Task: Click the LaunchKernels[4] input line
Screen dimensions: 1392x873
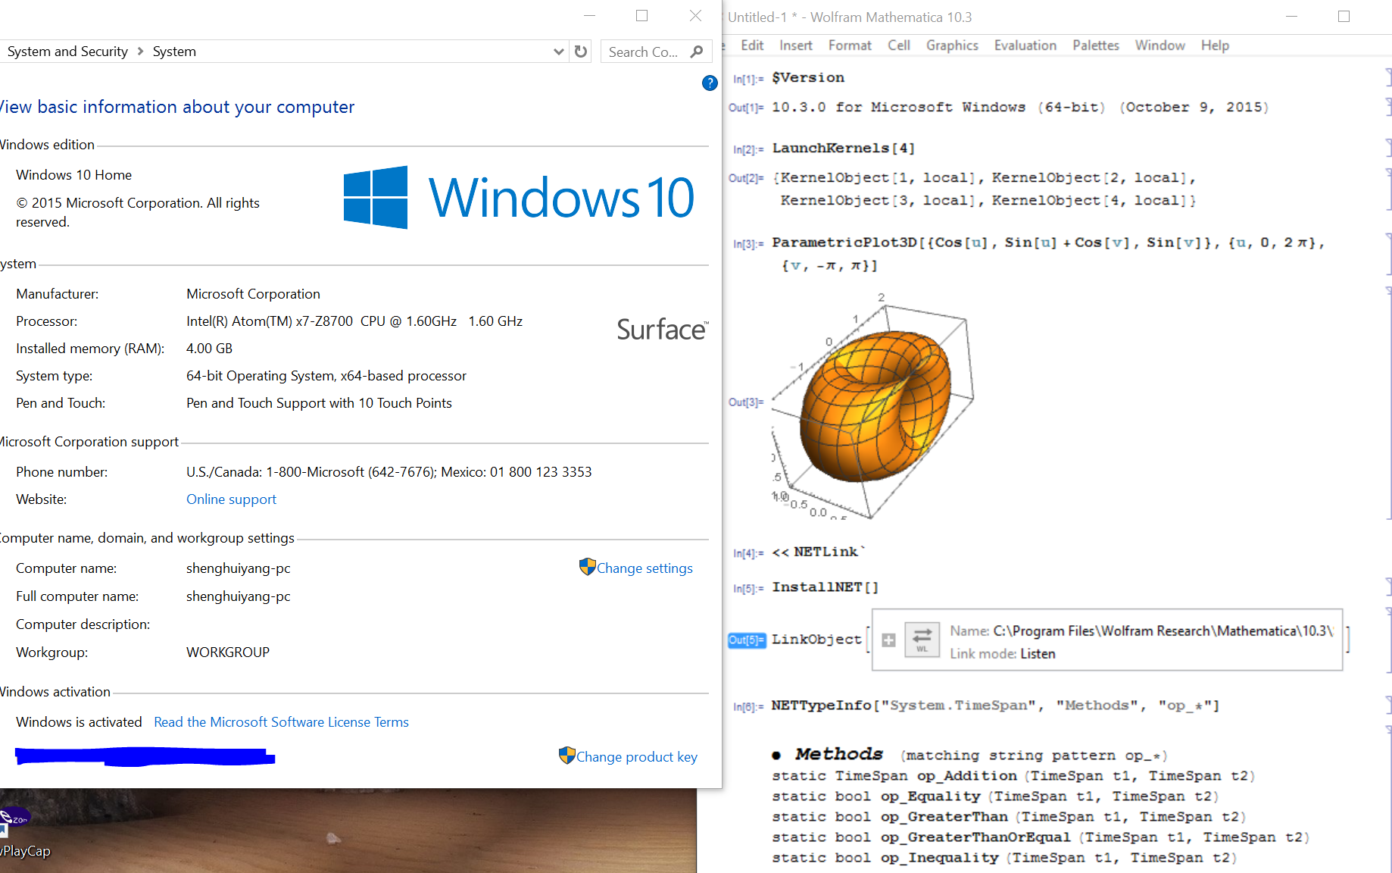Action: [844, 148]
